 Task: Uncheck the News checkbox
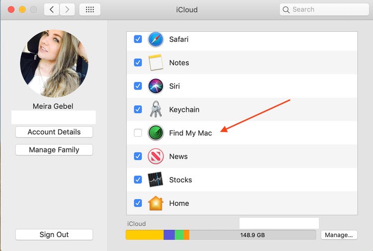(138, 156)
